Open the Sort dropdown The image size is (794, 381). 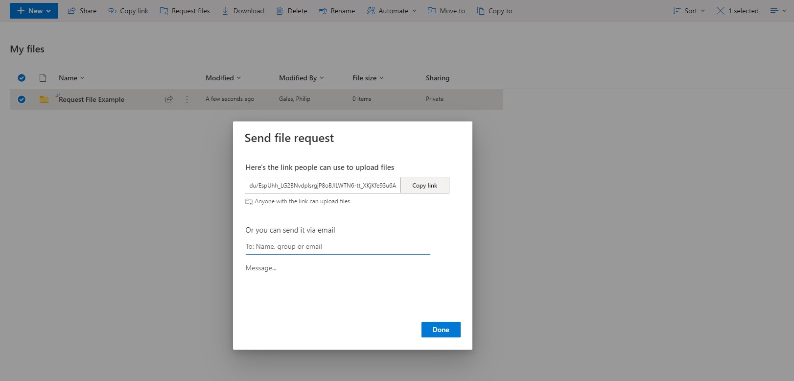tap(689, 11)
